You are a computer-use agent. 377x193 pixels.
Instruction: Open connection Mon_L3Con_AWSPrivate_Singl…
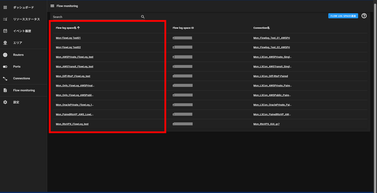point(272,57)
